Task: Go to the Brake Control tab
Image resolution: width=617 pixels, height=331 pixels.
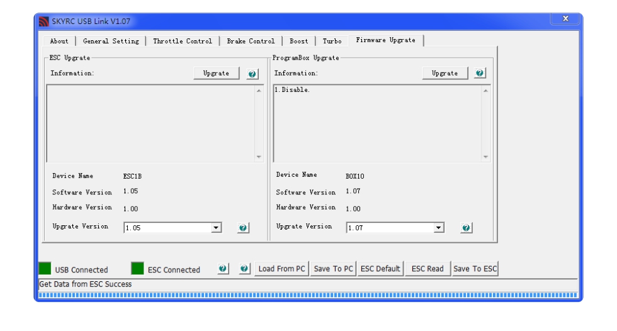Action: tap(251, 42)
